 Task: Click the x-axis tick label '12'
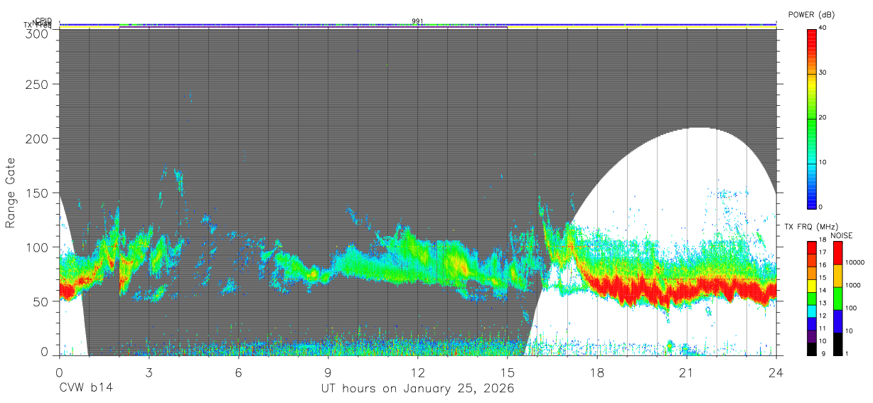(417, 372)
